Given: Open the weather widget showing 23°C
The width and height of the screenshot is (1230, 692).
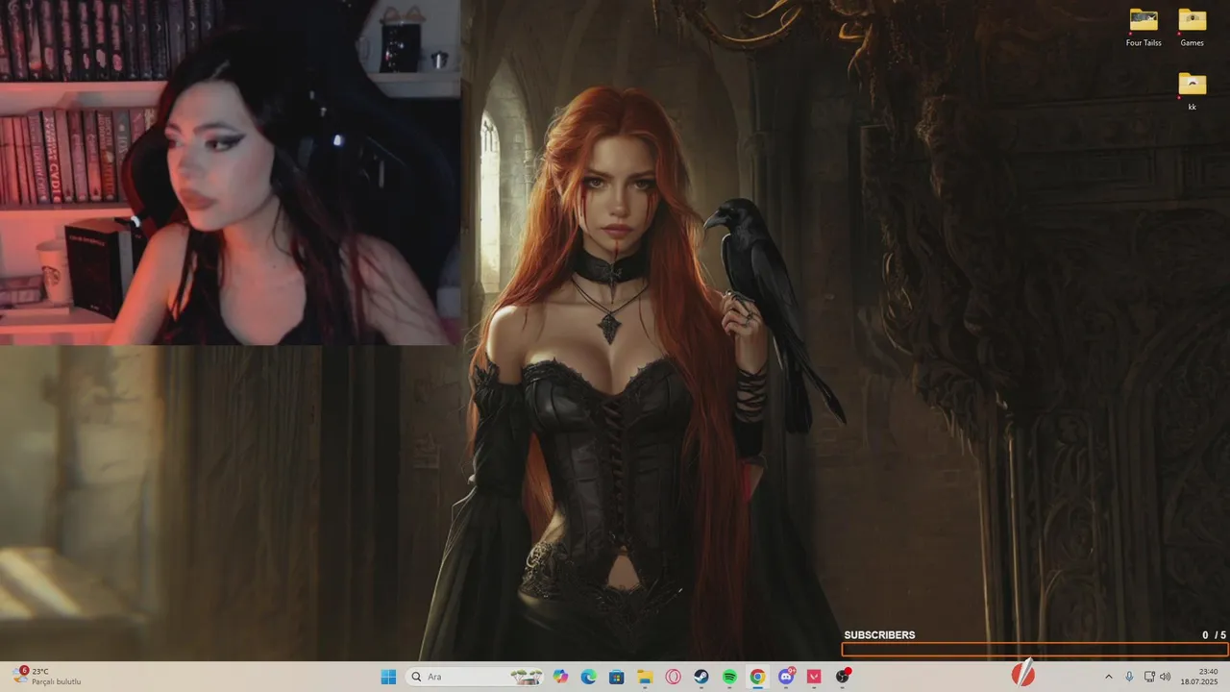Looking at the screenshot, I should 47,677.
